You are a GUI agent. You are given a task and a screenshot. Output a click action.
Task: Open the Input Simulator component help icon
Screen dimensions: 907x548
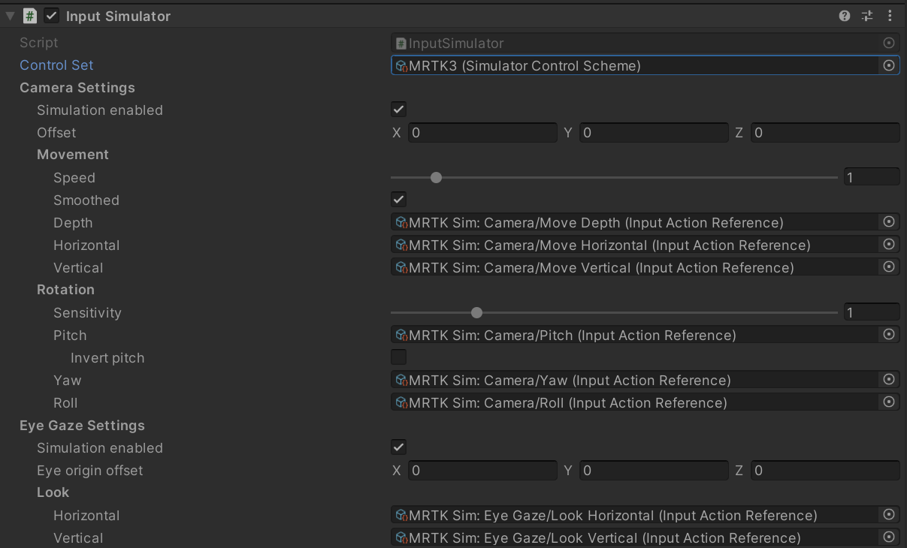pos(845,16)
